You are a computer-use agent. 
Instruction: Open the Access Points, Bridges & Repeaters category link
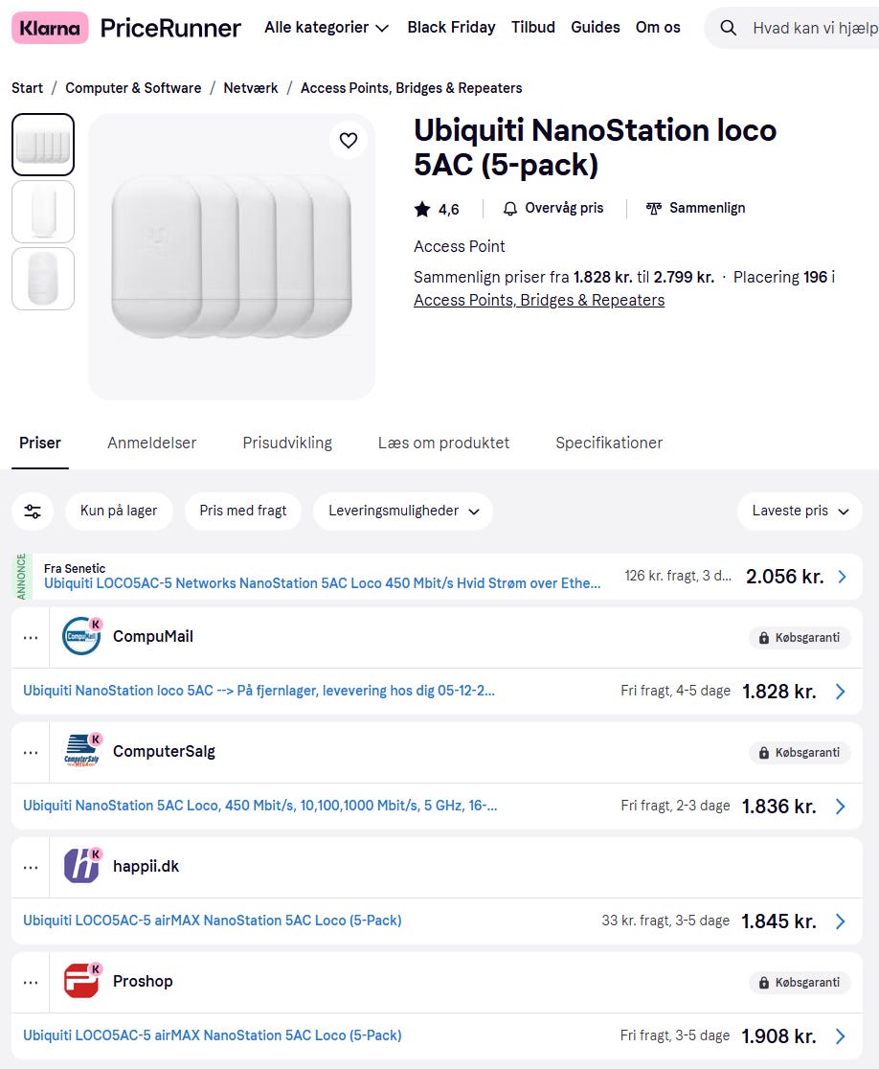539,300
